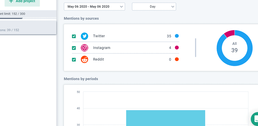Open the date range dropdown

click(94, 7)
